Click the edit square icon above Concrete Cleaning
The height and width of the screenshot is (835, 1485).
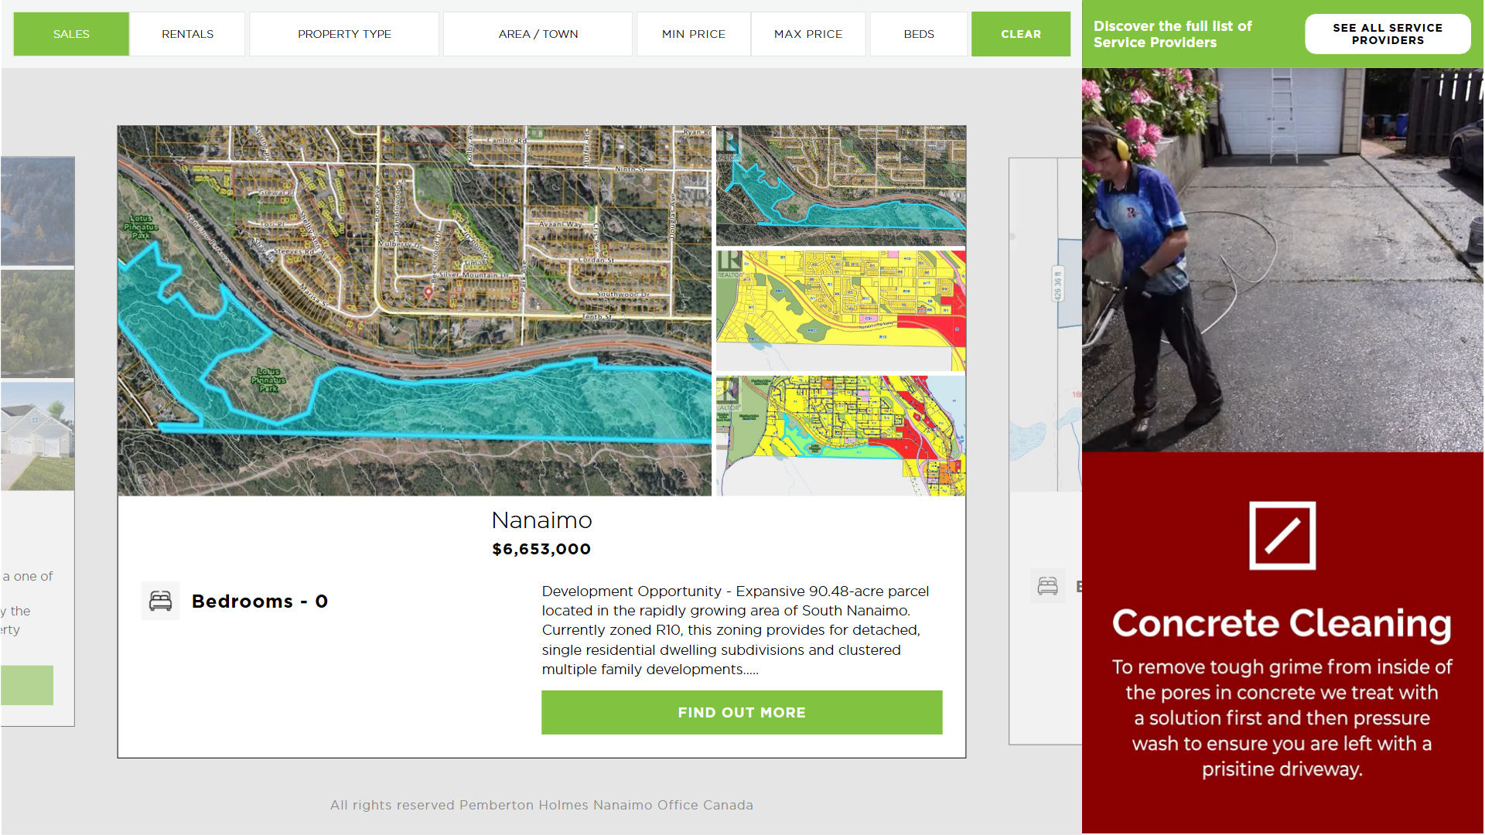1282,536
